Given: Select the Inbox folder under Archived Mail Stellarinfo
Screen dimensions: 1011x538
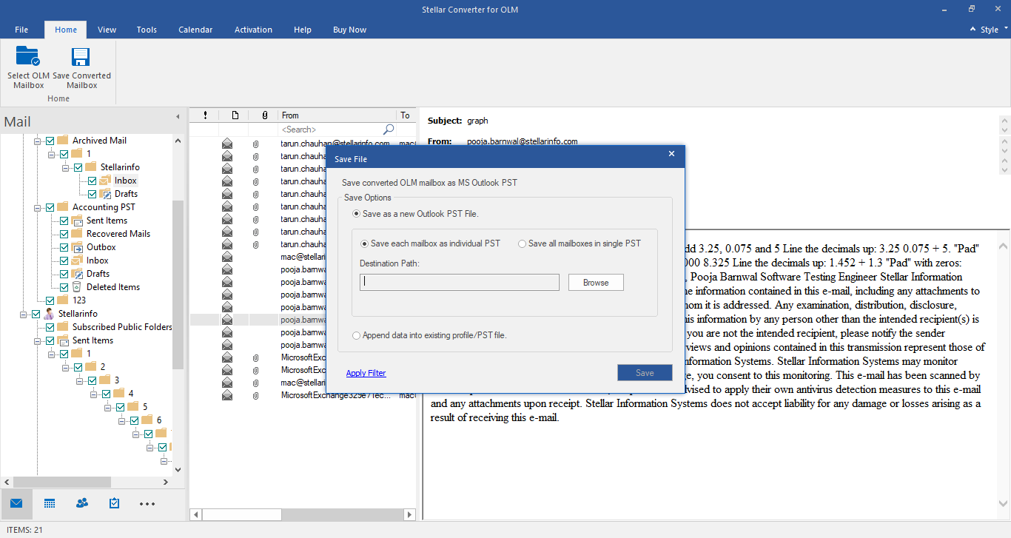Looking at the screenshot, I should (x=125, y=181).
